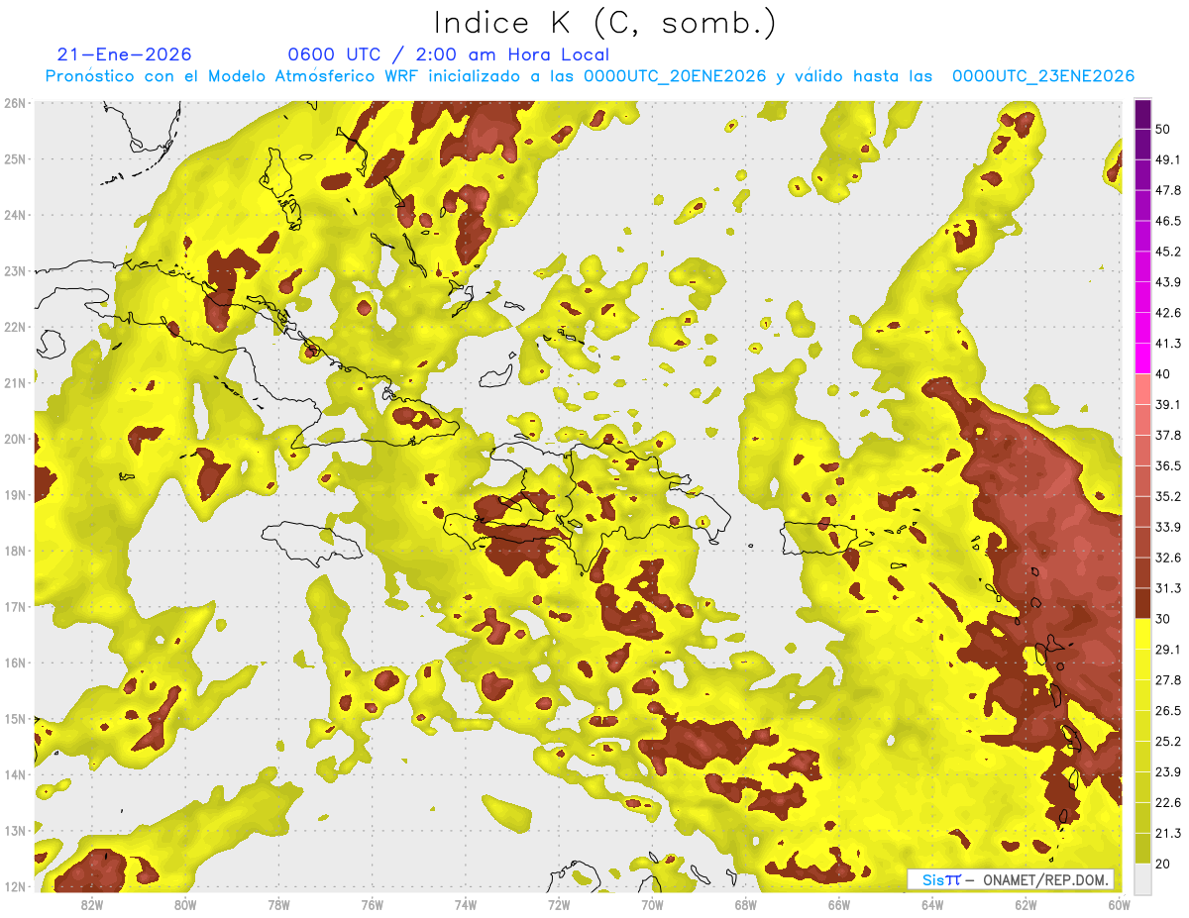Click the longitude axis label "68W"
This screenshot has width=1189, height=918.
(746, 904)
